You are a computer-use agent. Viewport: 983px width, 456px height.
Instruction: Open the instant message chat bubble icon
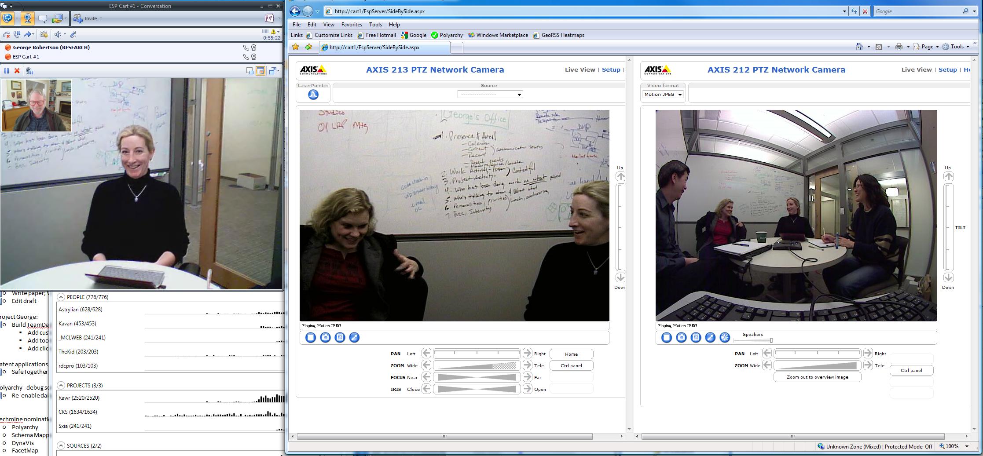tap(43, 18)
